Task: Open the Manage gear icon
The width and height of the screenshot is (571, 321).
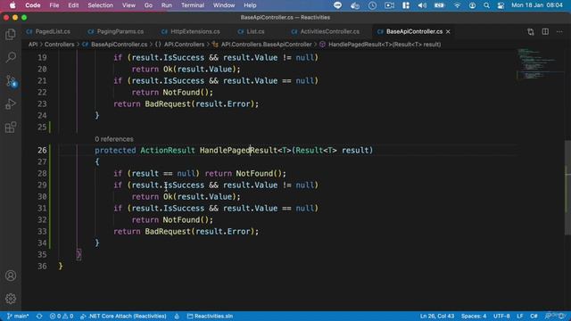Action: coord(11,299)
